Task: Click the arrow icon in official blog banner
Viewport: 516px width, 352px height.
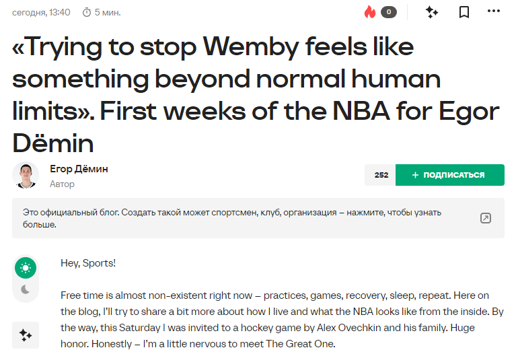Action: (x=485, y=218)
